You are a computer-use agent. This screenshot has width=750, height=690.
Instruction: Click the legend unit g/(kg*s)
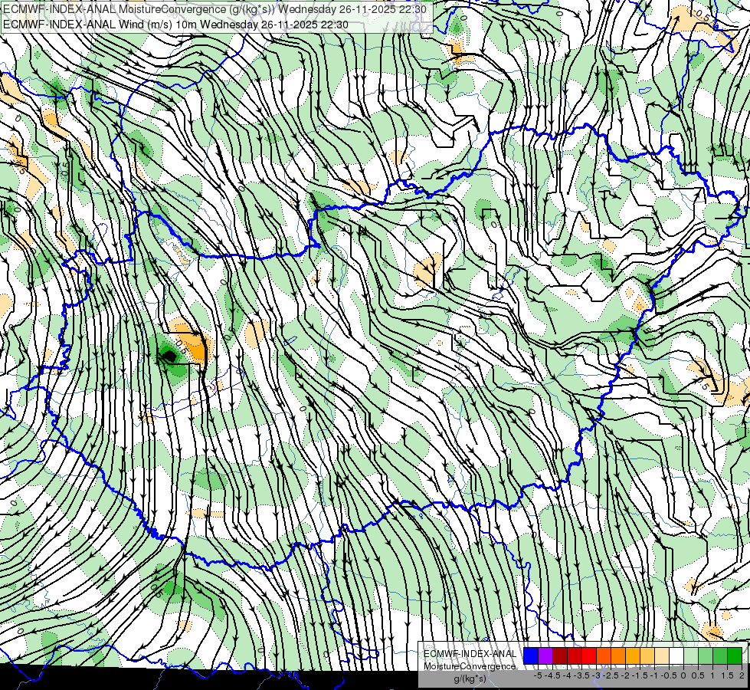[470, 678]
